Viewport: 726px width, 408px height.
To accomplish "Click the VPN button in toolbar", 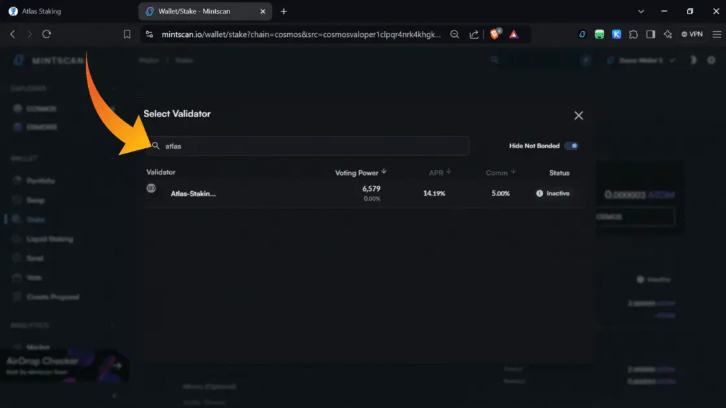I will coord(692,34).
